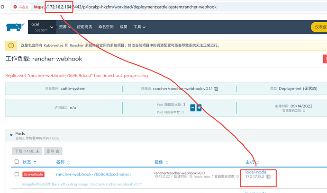Check the rancher-webhook-7669c9dccd-smscl pod checkbox
Viewport: 327px width, 193px height.
click(x=17, y=174)
